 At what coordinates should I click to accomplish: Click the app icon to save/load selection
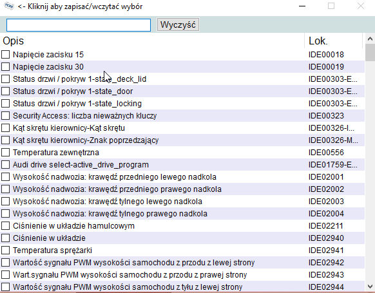[x=9, y=6]
